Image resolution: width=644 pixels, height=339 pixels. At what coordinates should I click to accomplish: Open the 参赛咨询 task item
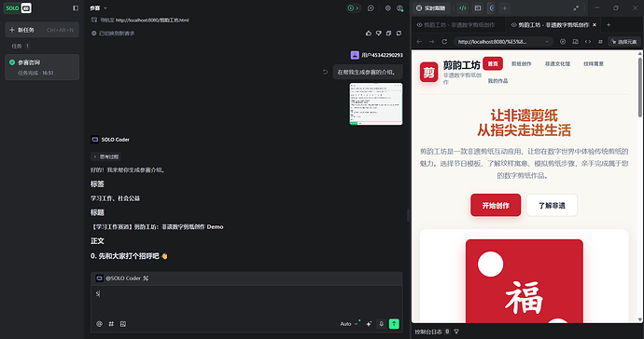(41, 67)
